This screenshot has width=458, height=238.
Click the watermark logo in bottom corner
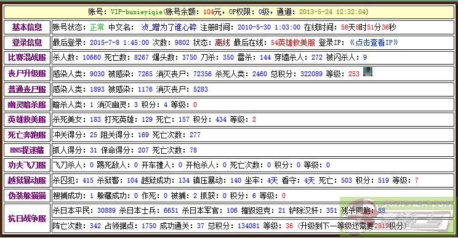pos(397,216)
